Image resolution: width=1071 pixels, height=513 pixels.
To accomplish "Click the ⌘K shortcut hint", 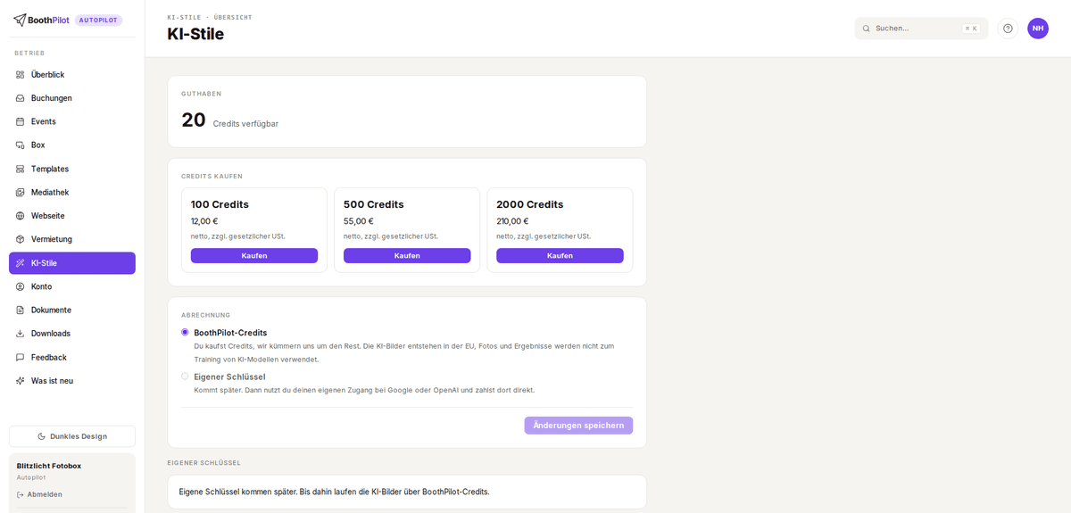I will click(971, 29).
